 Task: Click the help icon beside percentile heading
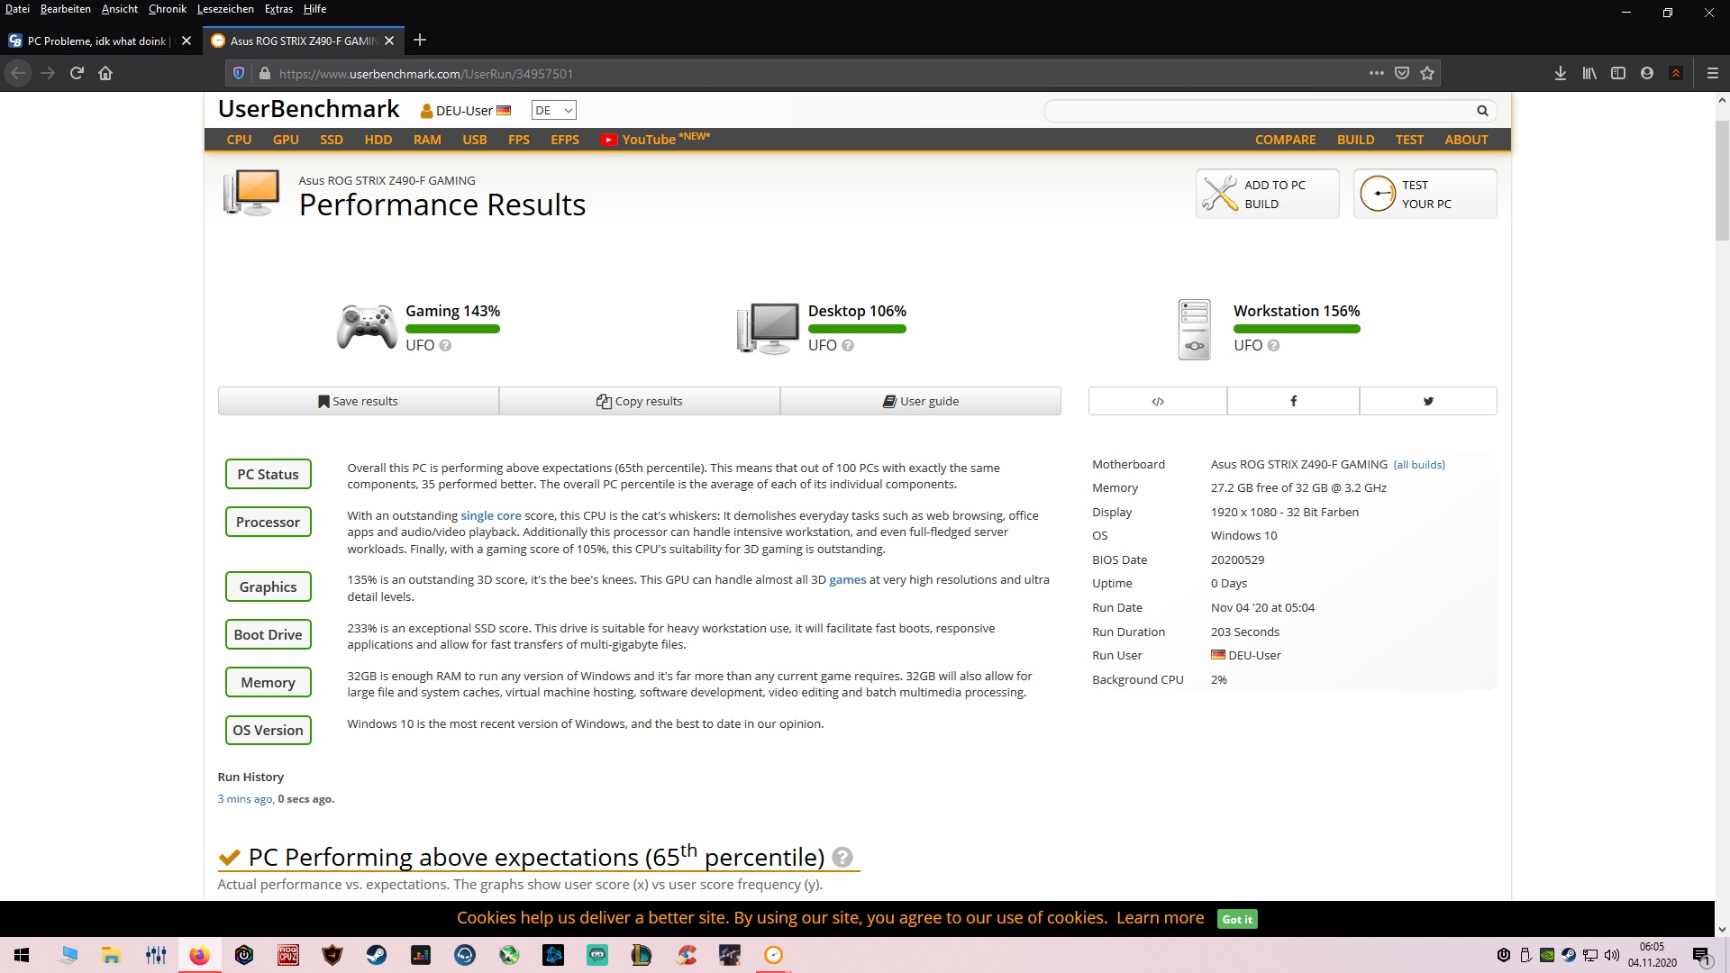pyautogui.click(x=842, y=857)
